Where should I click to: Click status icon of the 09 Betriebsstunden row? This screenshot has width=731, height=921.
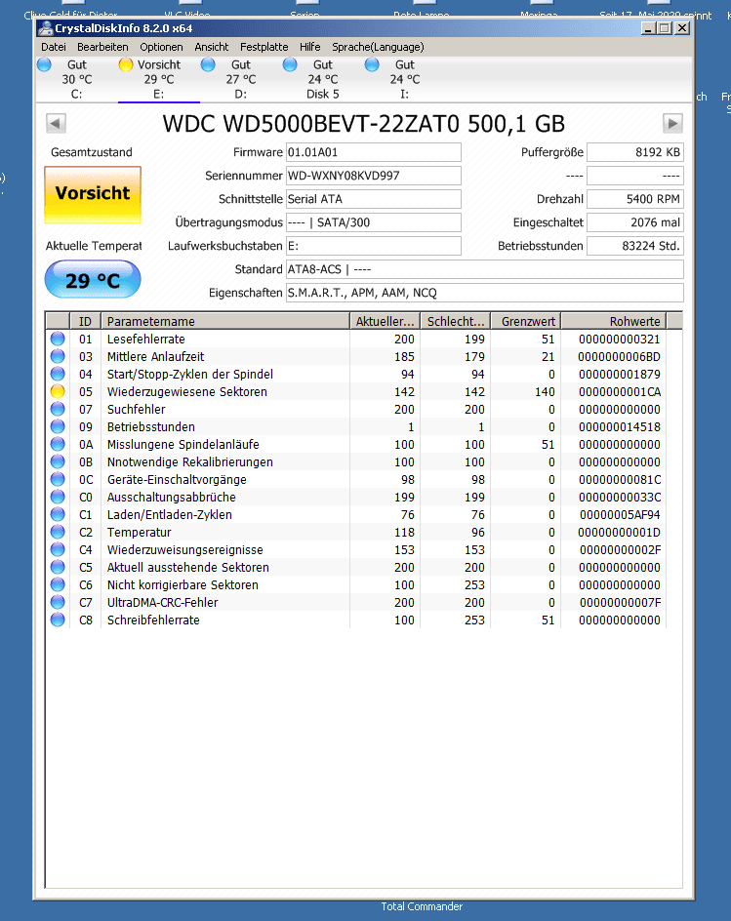tap(58, 427)
